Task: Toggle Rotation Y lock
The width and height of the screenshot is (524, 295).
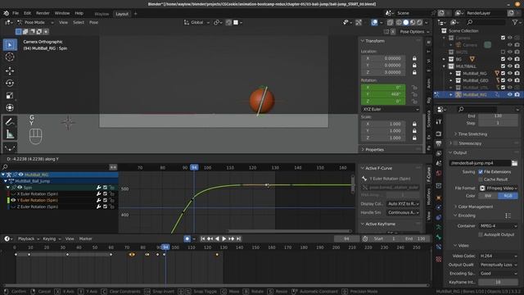Action: point(414,94)
